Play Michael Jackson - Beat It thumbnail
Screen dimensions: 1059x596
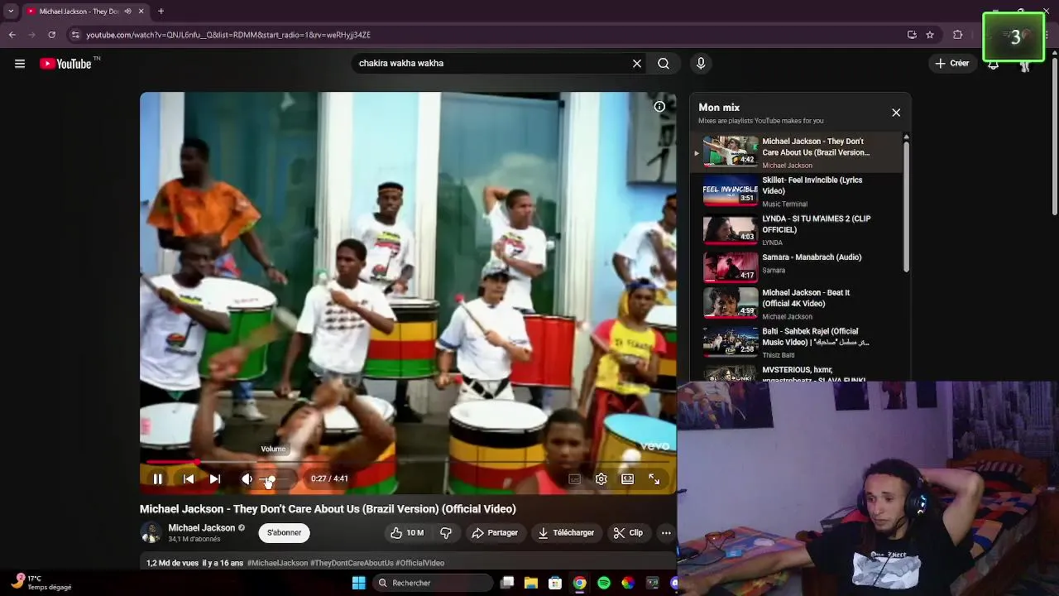click(x=731, y=304)
